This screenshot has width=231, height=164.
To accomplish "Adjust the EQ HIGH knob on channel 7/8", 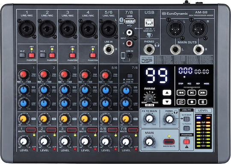I will pyautogui.click(x=126, y=91).
